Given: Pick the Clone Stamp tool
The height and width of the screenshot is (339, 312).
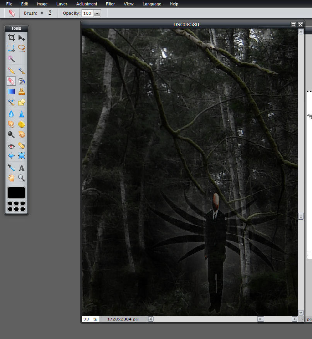Looking at the screenshot, I should 21,92.
